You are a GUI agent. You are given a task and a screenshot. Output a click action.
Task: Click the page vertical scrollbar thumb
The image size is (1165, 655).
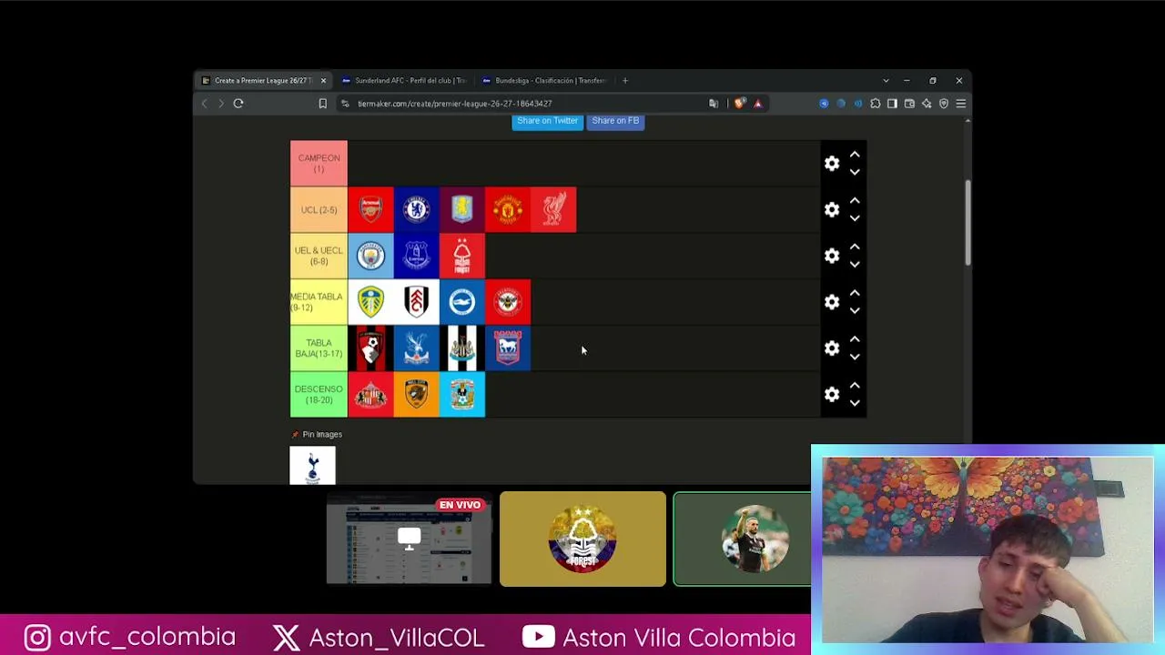(x=967, y=223)
